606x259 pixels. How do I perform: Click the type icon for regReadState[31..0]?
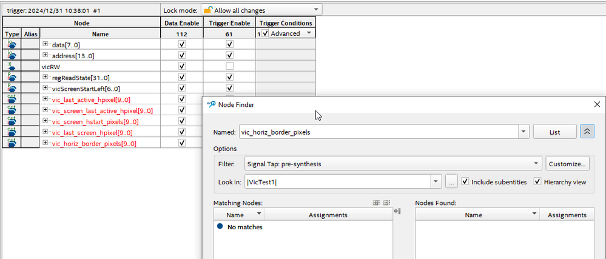coord(12,77)
